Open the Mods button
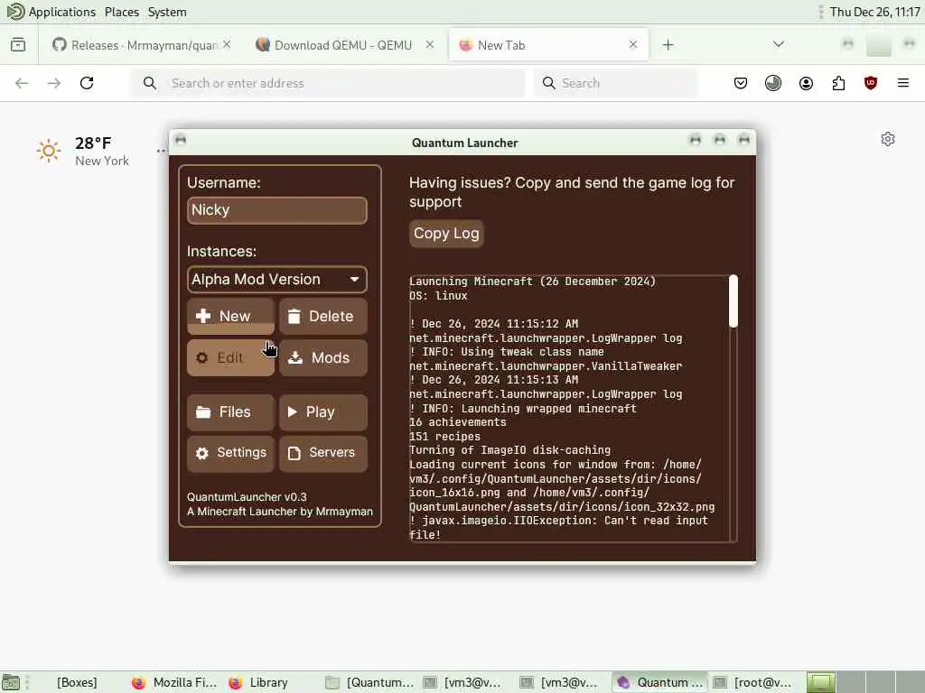The width and height of the screenshot is (925, 693). coord(323,357)
